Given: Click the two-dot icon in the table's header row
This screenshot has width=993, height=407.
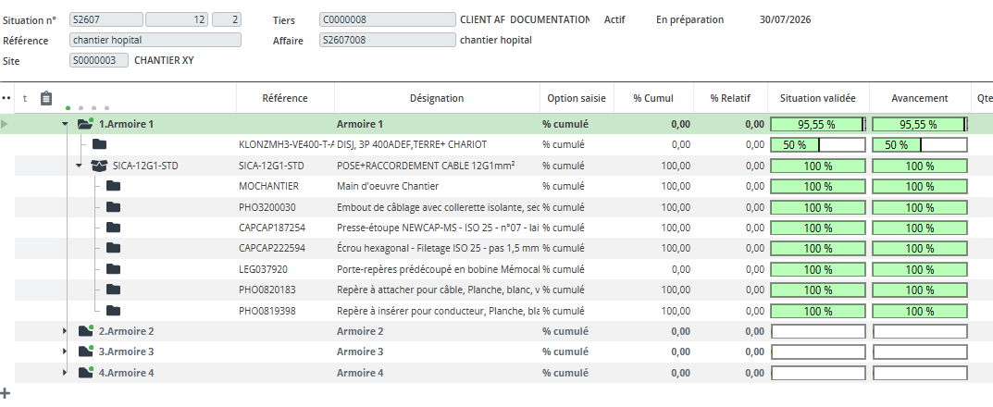Looking at the screenshot, I should pyautogui.click(x=6, y=98).
